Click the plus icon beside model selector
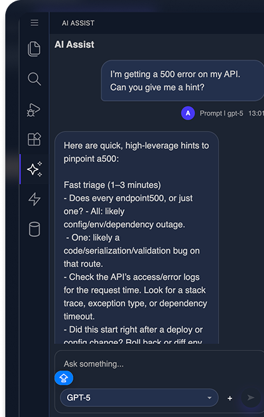Viewport: 264px width, 417px height. 230,398
